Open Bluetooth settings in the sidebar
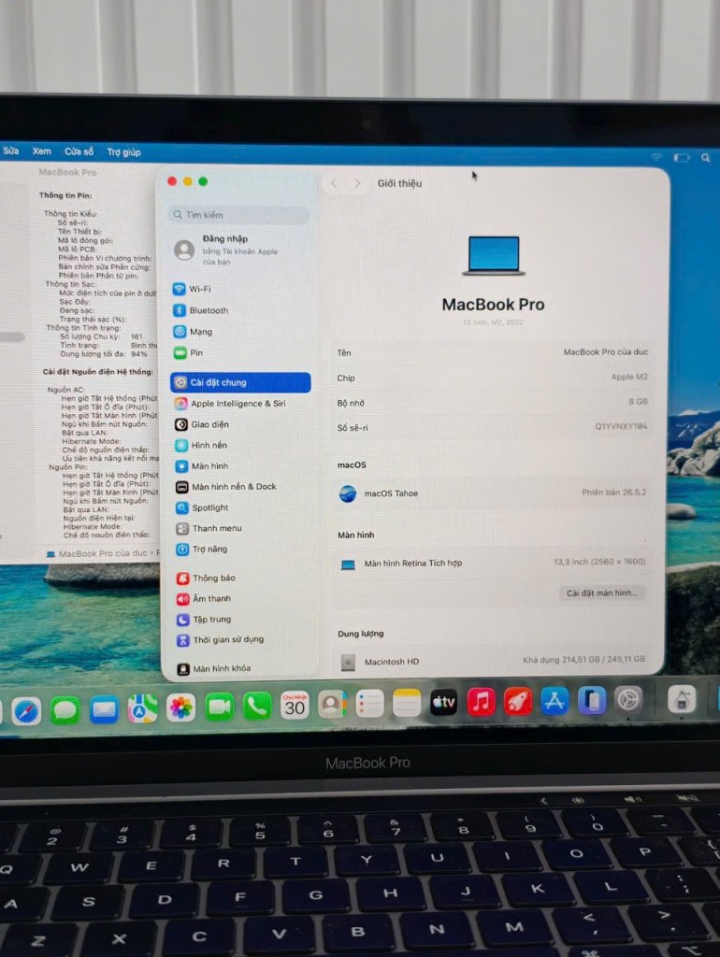This screenshot has width=720, height=957. [201, 310]
